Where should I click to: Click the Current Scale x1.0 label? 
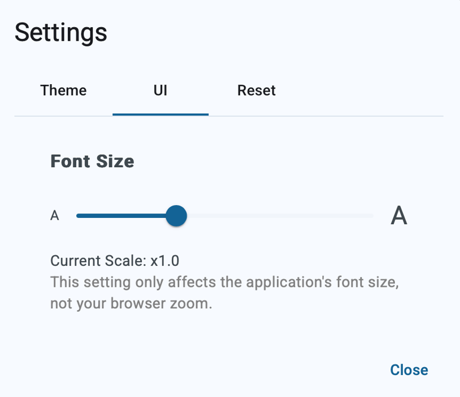[x=114, y=261]
